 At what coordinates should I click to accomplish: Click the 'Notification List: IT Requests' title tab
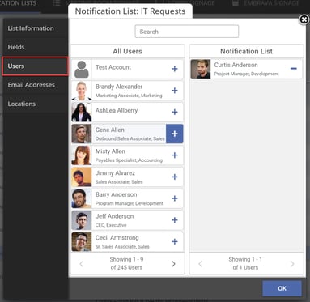[130, 11]
